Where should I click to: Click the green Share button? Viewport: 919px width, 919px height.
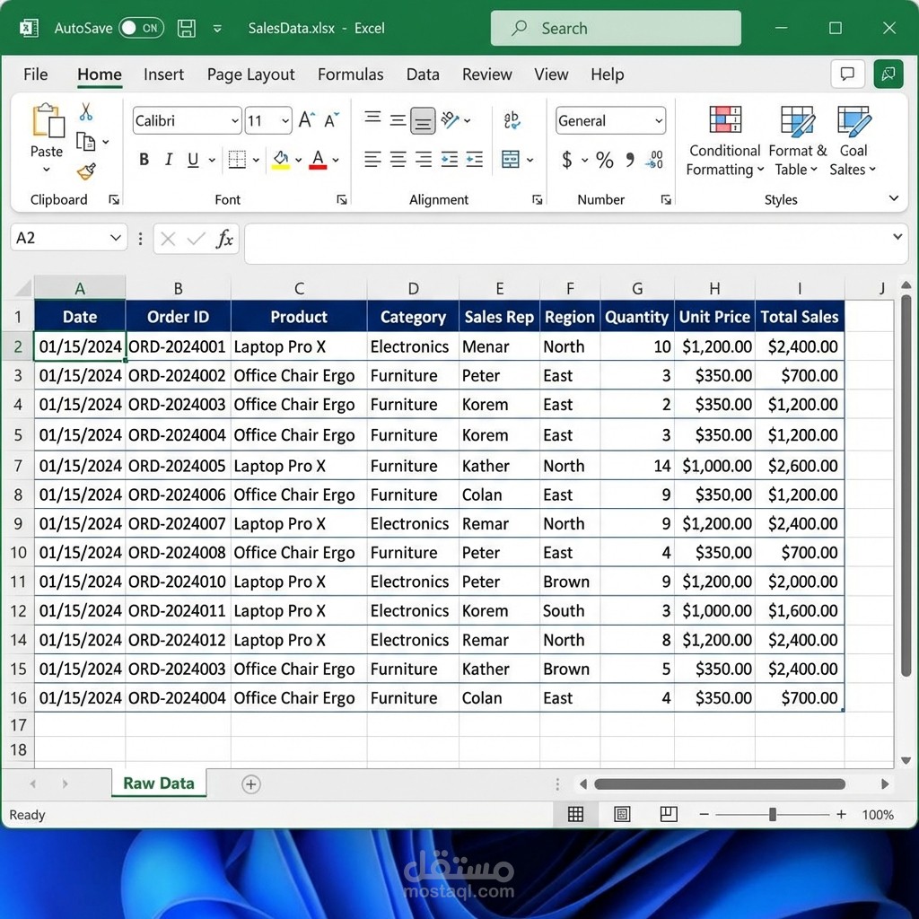pos(888,74)
